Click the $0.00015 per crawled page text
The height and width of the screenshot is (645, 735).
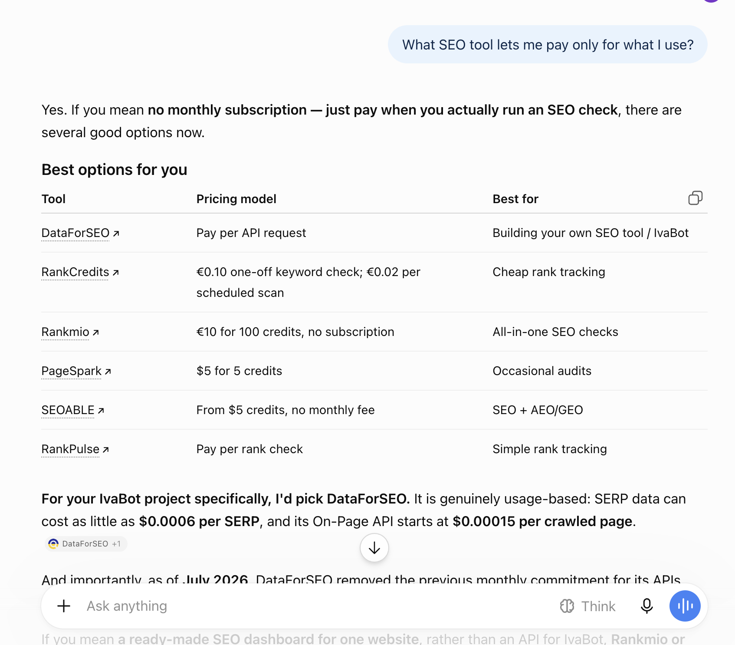click(x=542, y=521)
